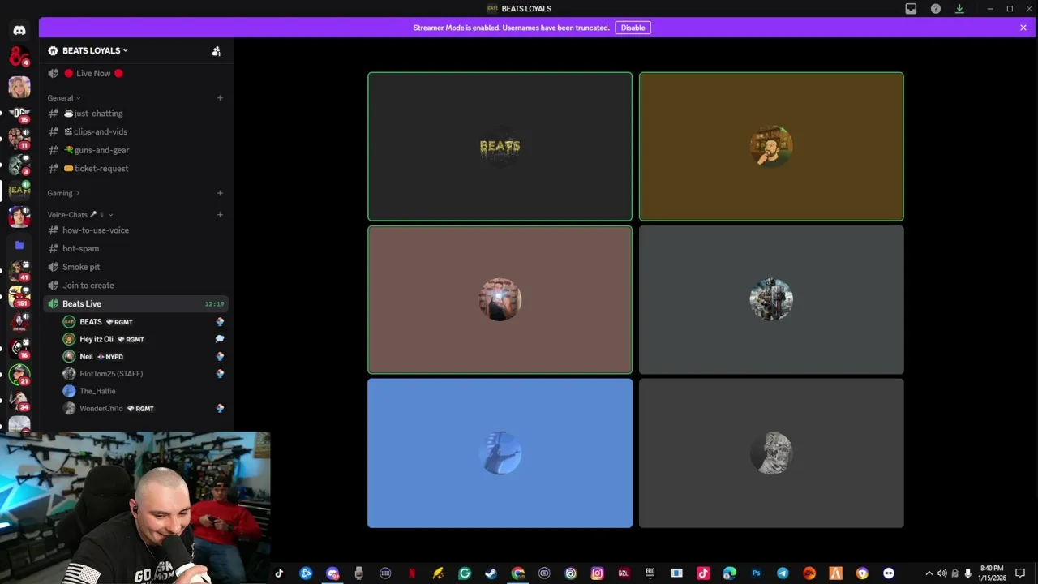Disable Streamer Mode via the Disable button
The width and height of the screenshot is (1038, 584).
pyautogui.click(x=633, y=28)
